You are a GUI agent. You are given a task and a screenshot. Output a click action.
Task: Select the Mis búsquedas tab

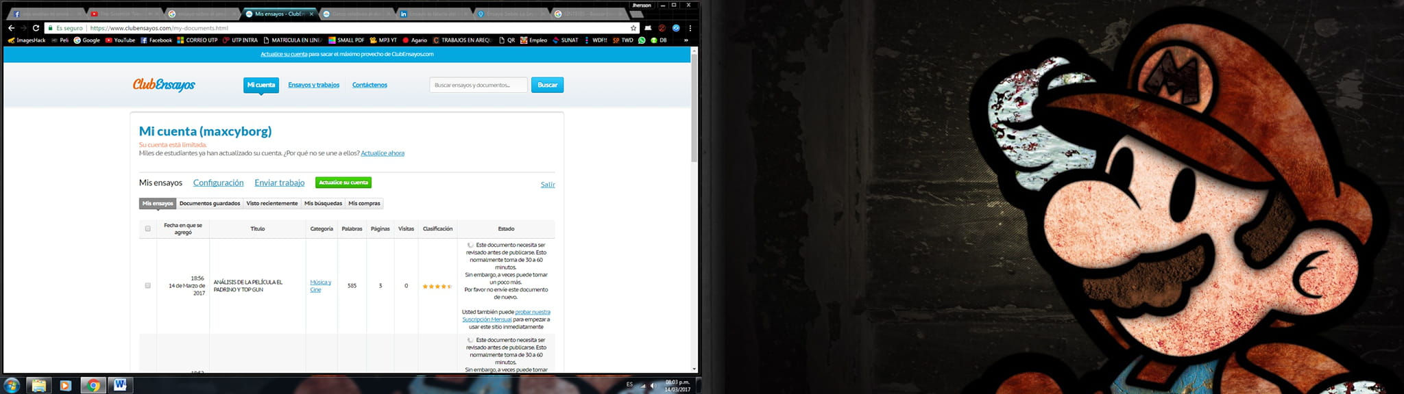click(323, 203)
